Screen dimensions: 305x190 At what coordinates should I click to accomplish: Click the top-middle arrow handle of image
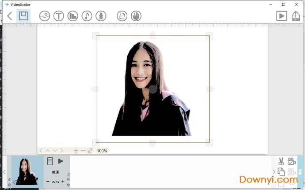(152, 34)
